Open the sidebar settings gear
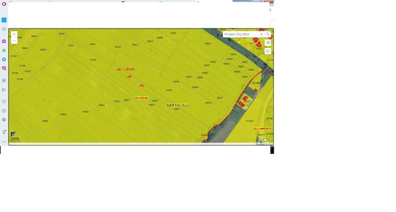 4,120
